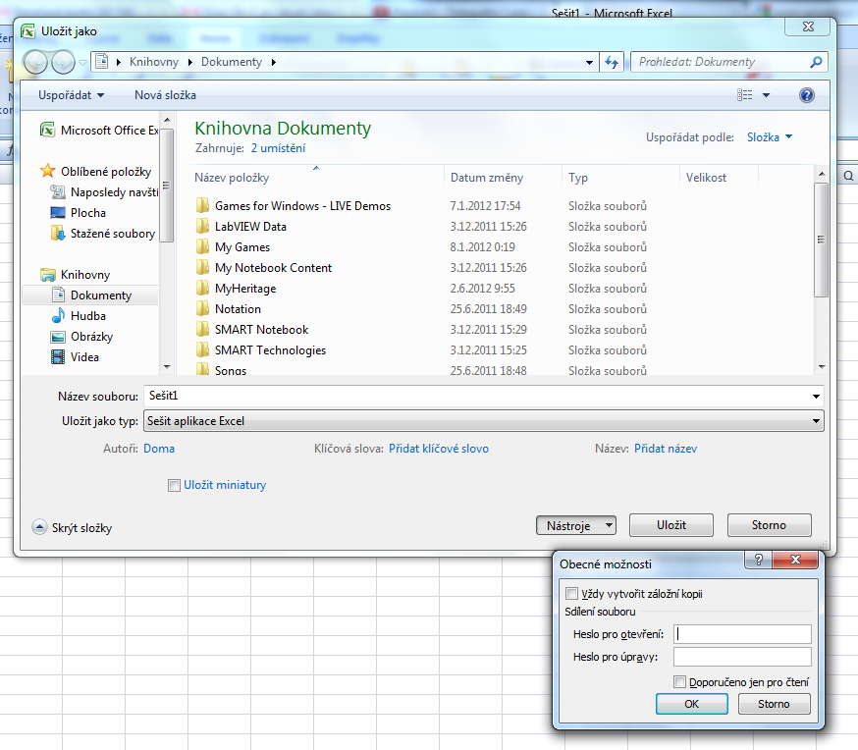Select the My Notebook Content folder

click(x=273, y=268)
